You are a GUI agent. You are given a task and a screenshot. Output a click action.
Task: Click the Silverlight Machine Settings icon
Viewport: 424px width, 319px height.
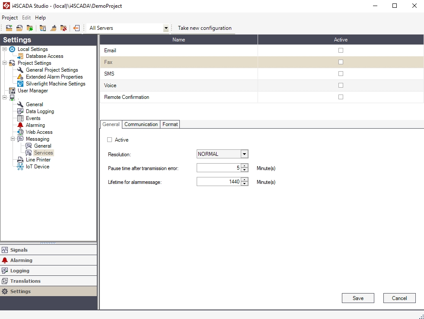20,84
